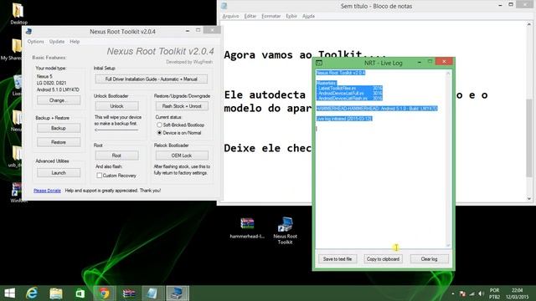The image size is (536, 301).
Task: Click the Restore button
Action: 59,142
